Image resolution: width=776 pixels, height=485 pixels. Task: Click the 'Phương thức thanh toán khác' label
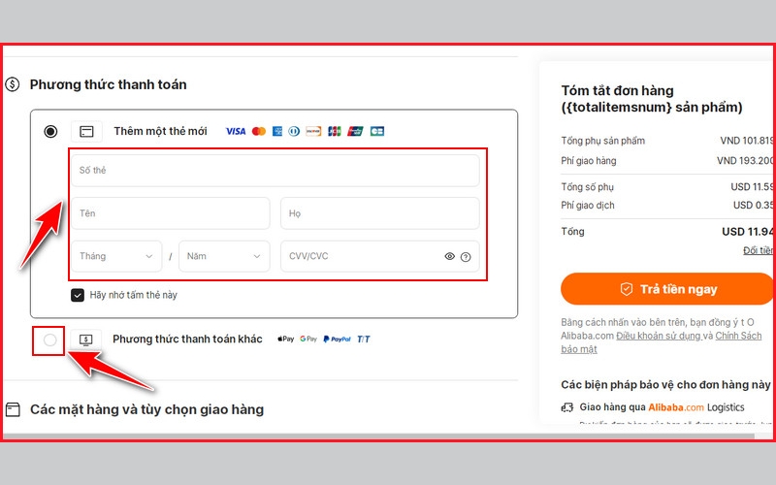(x=187, y=339)
